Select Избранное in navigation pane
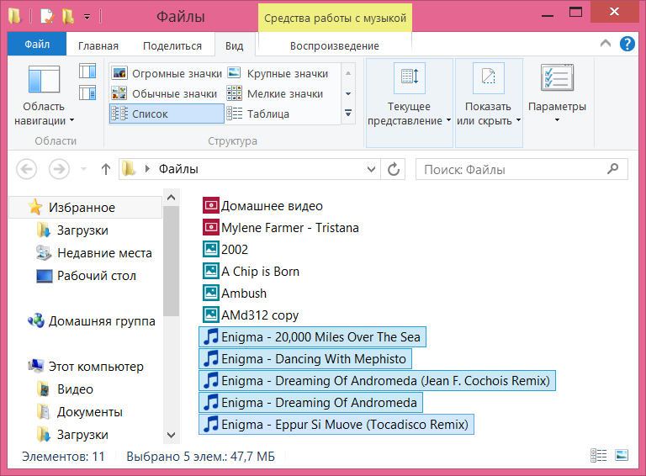 85,207
